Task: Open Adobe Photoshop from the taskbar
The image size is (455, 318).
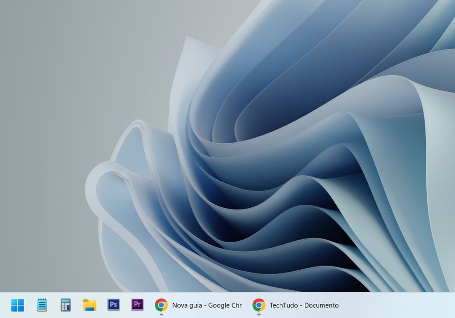Action: point(113,304)
